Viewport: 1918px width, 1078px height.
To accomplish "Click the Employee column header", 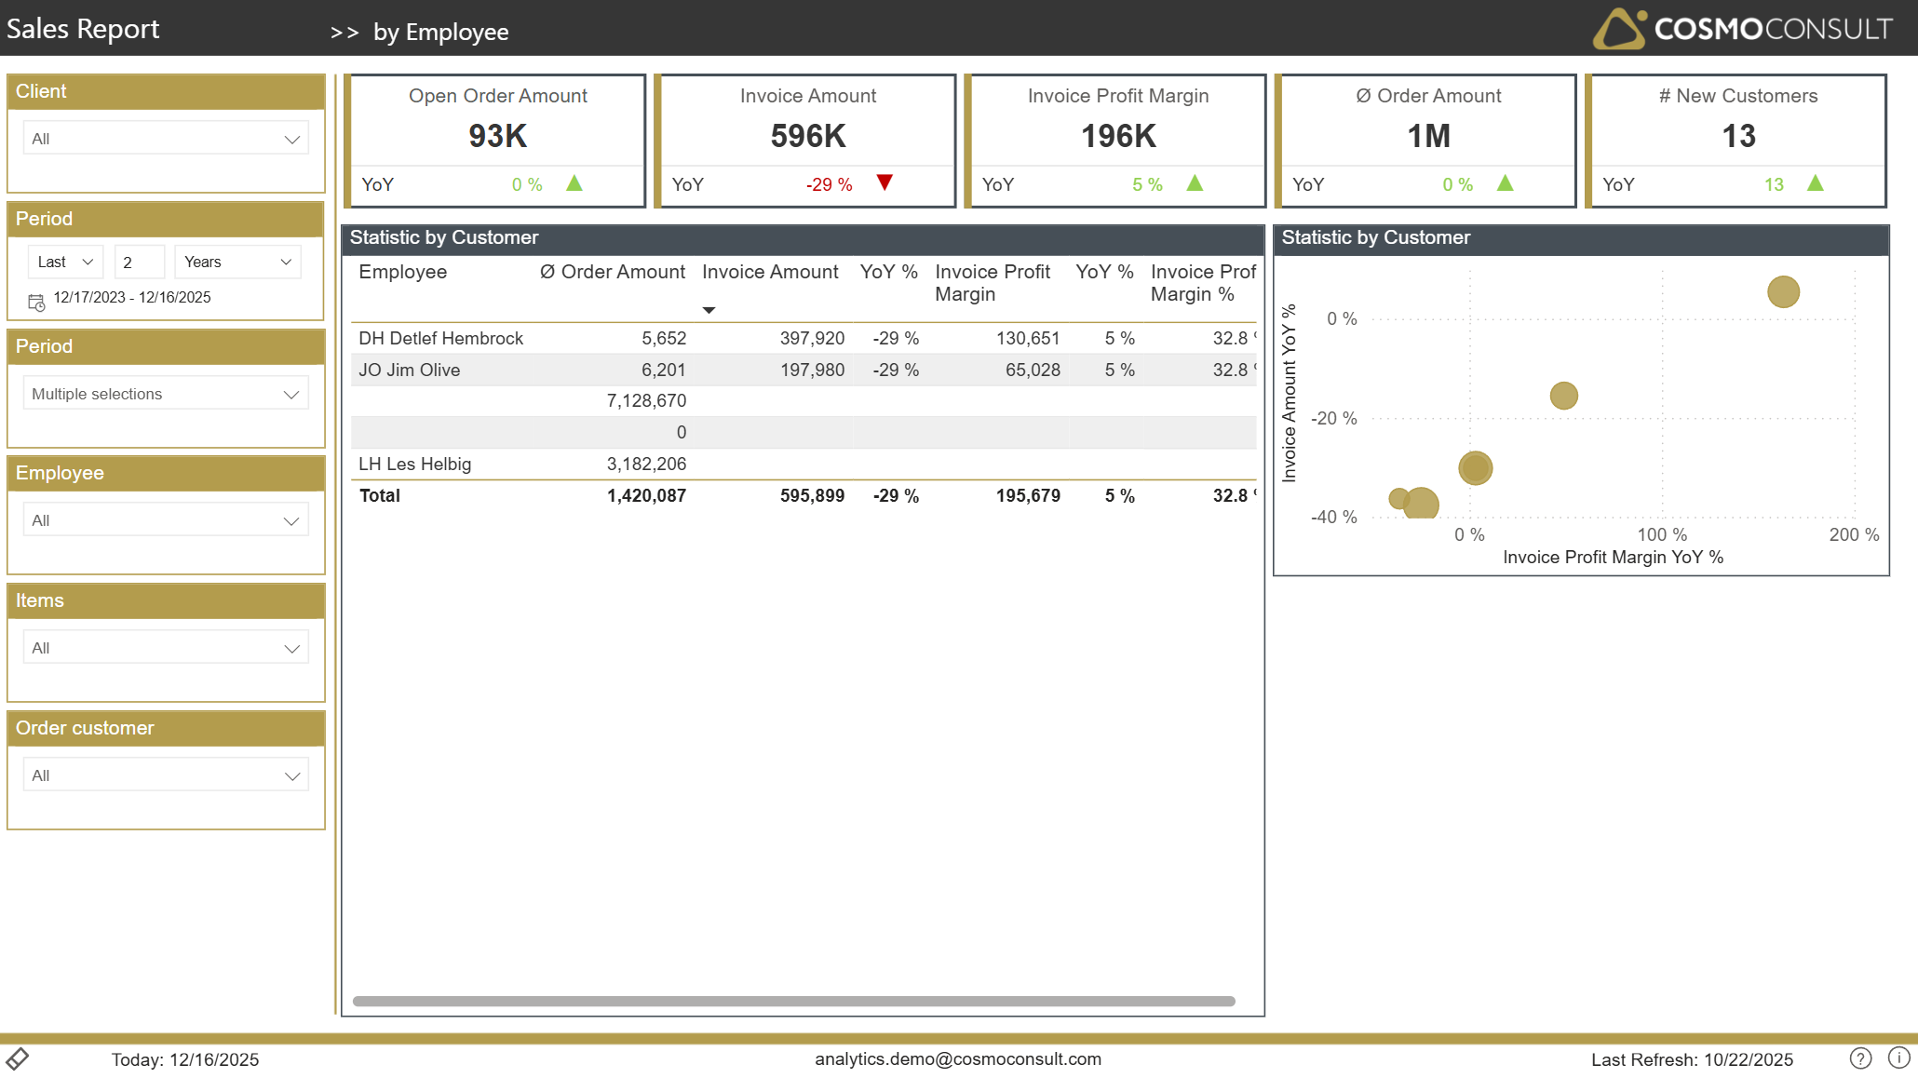I will click(x=402, y=272).
